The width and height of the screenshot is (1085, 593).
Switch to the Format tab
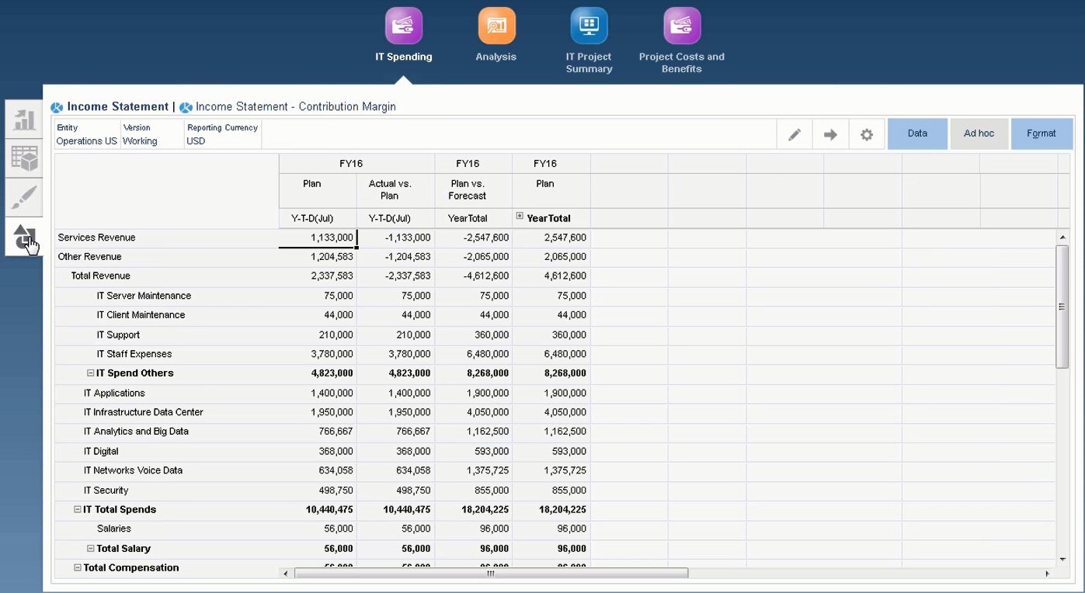(1041, 134)
